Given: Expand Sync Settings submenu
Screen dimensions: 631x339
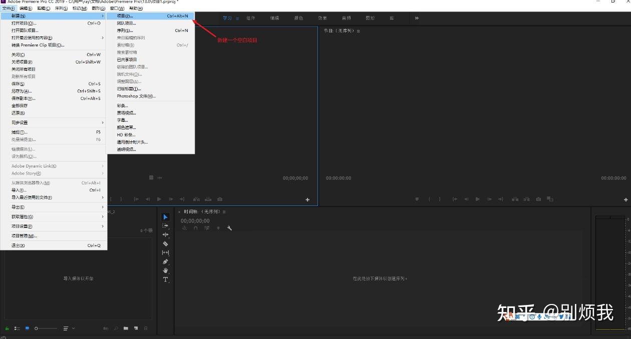Looking at the screenshot, I should (x=102, y=122).
